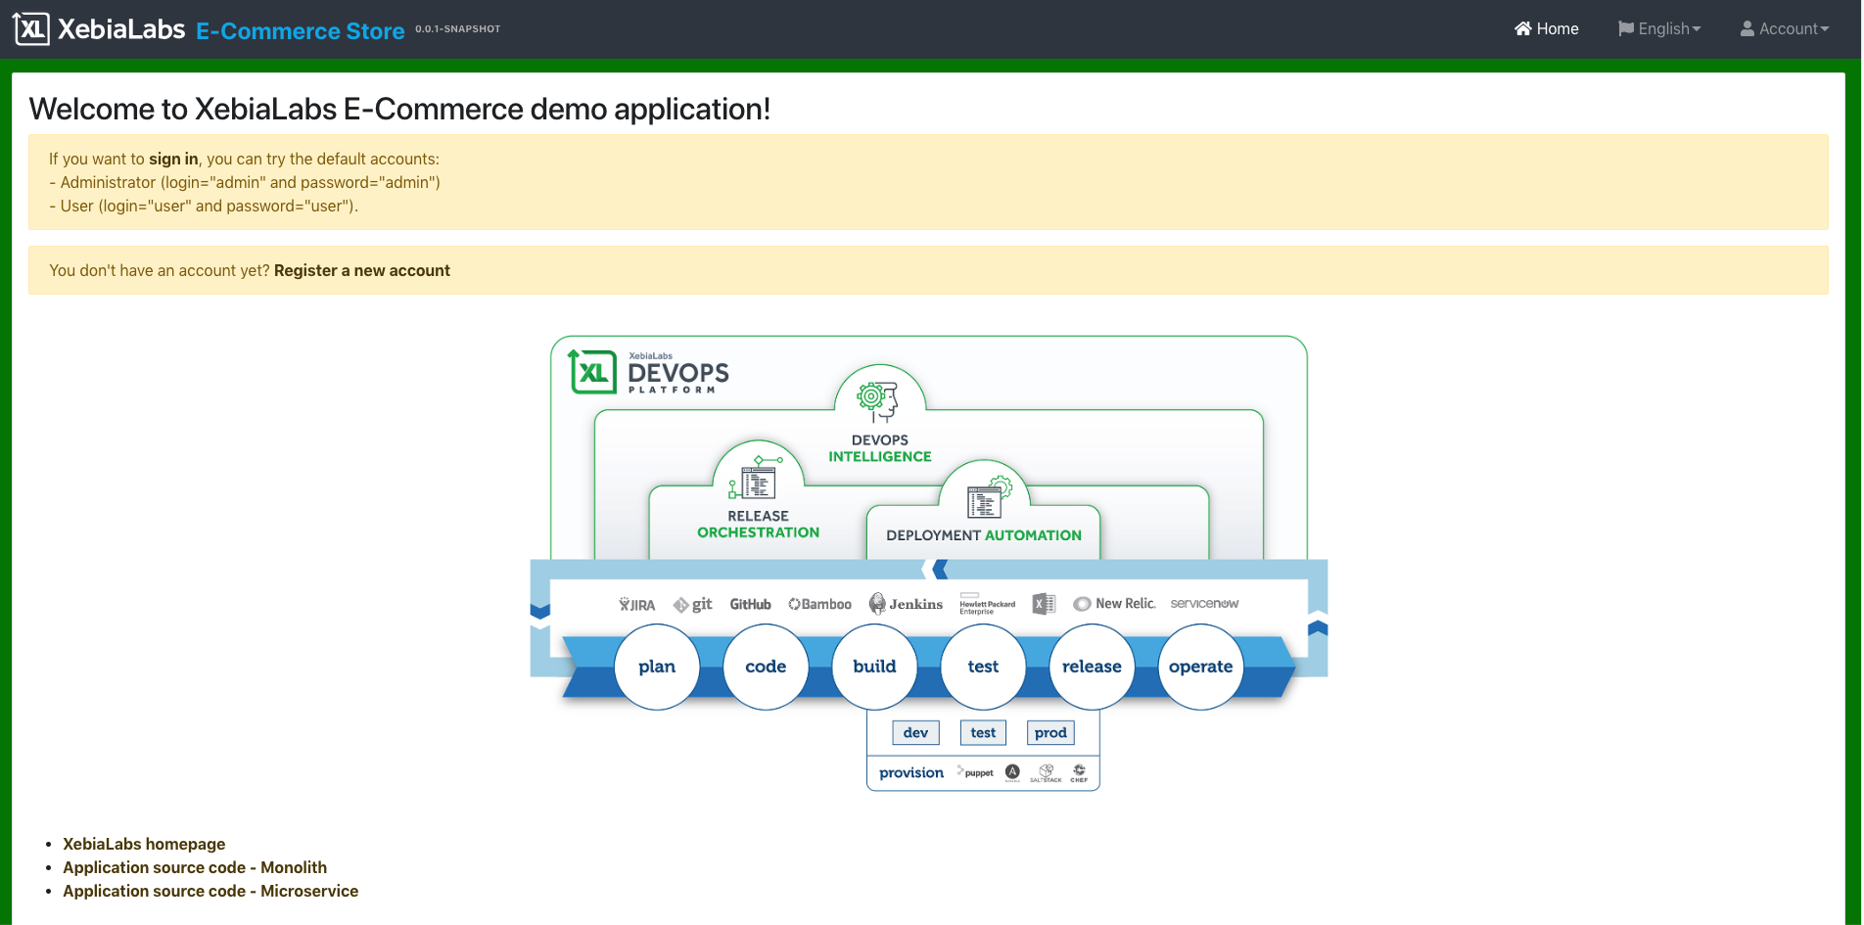Click the New Relic logo
1864x925 pixels.
click(1114, 604)
